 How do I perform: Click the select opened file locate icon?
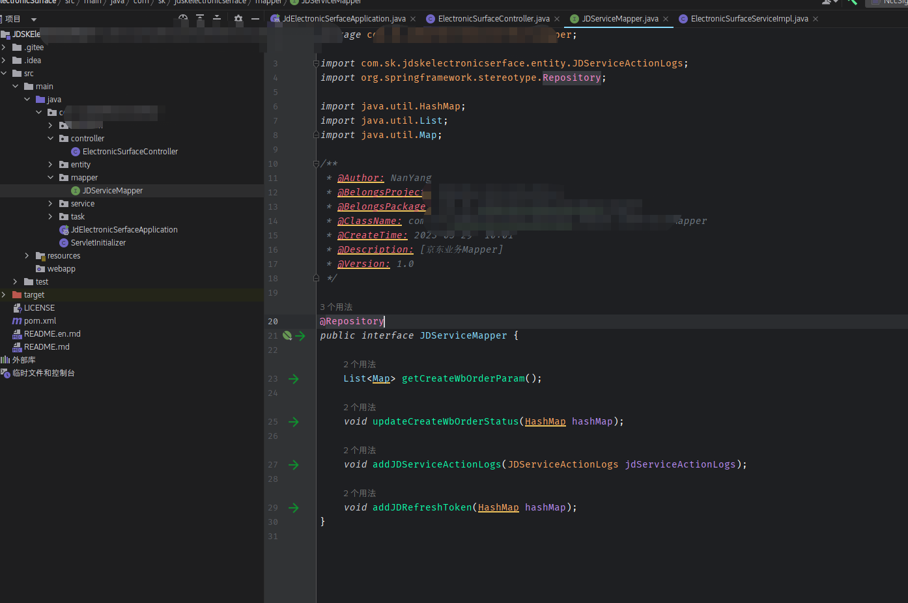click(183, 19)
